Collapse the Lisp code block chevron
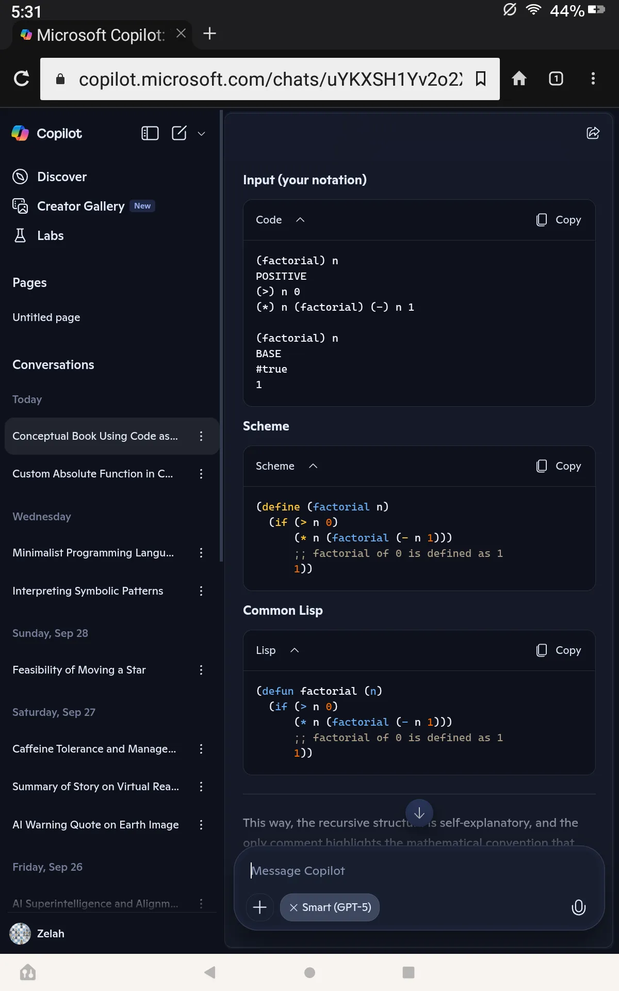Image resolution: width=619 pixels, height=991 pixels. pyautogui.click(x=295, y=650)
